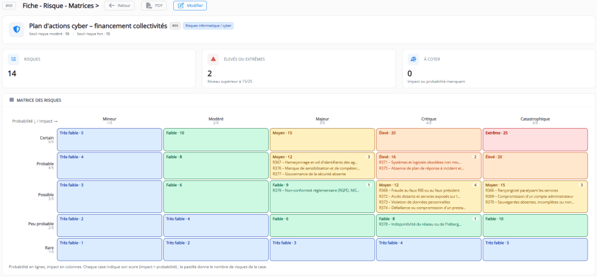This screenshot has width=597, height=277.
Task: Click the Critique 4/5 column header
Action: tap(429, 120)
